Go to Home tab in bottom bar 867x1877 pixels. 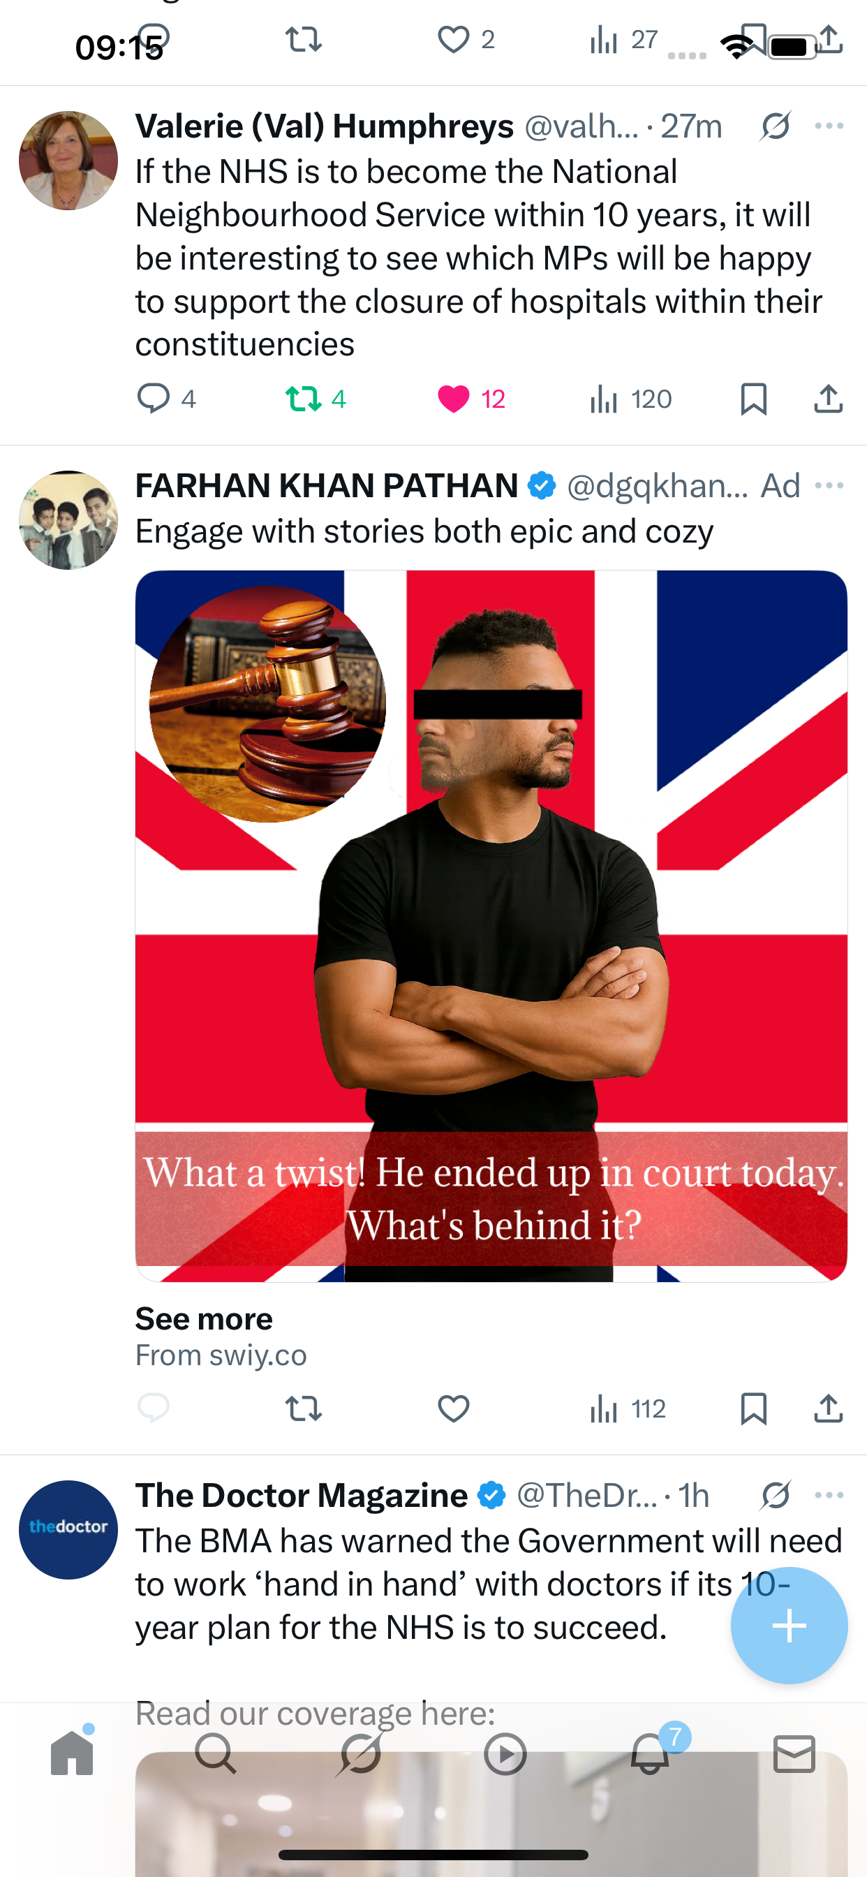(72, 1753)
